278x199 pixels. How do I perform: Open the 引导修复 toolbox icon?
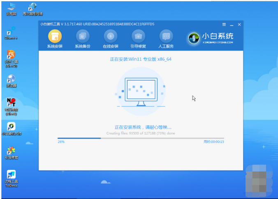tap(138, 37)
